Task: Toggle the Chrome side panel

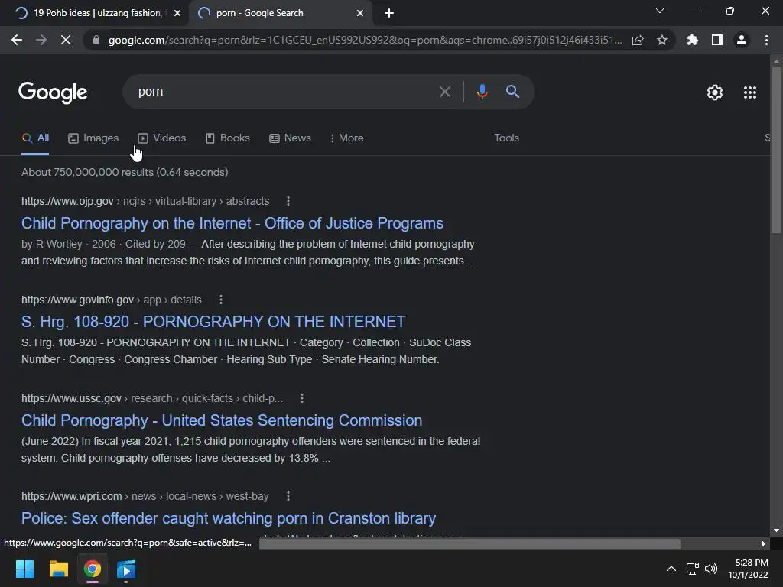Action: point(717,40)
